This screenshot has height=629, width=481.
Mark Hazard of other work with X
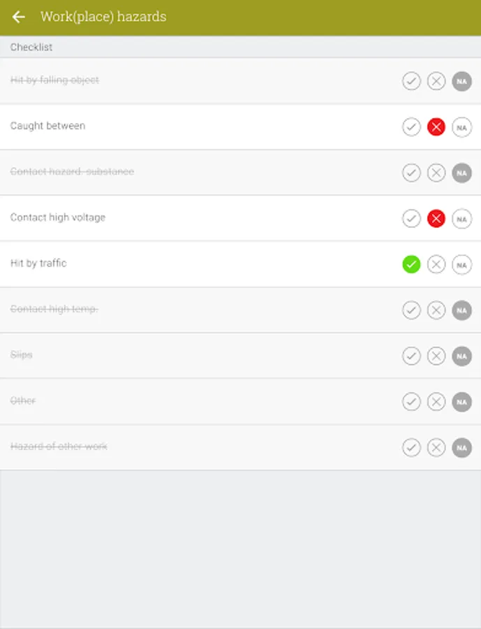tap(436, 448)
